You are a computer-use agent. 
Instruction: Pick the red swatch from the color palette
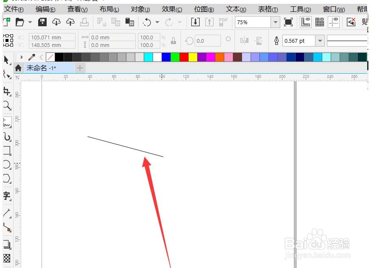(x=183, y=55)
